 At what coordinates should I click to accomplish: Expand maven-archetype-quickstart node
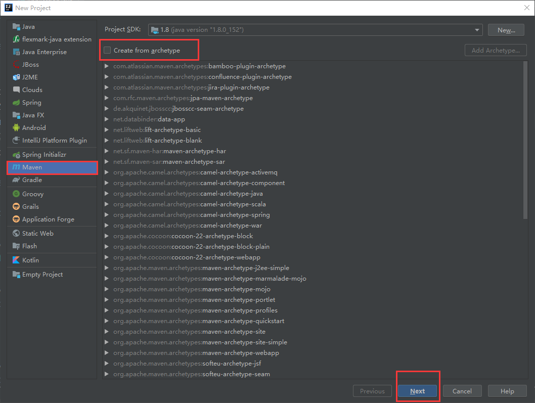[x=107, y=321]
